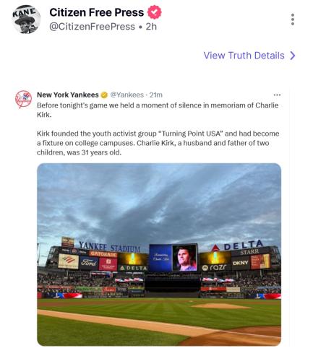Screen dimensions: 313x361
Task: Open the Yankee Stadium photo
Action: pyautogui.click(x=159, y=255)
